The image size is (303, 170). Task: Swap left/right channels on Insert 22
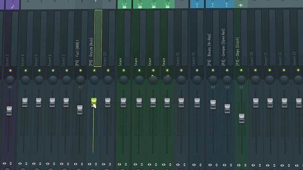click(282, 165)
